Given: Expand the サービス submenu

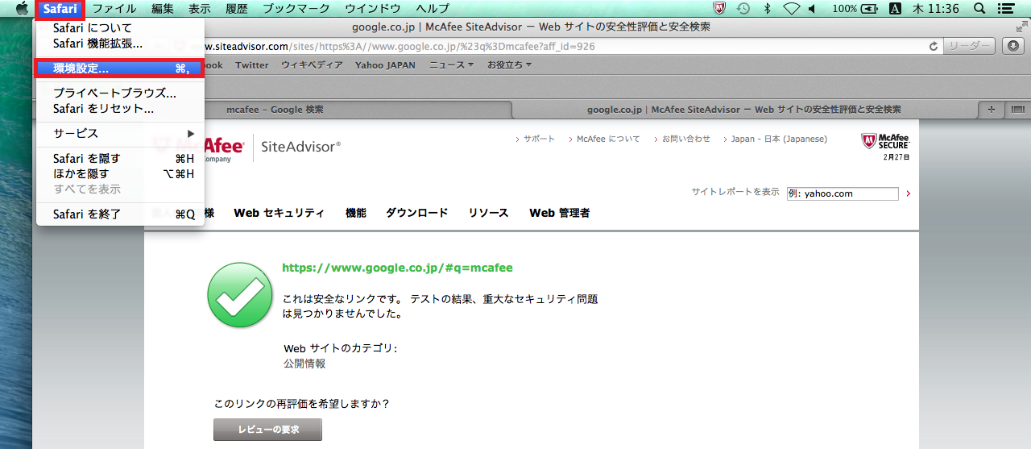Looking at the screenshot, I should [119, 134].
